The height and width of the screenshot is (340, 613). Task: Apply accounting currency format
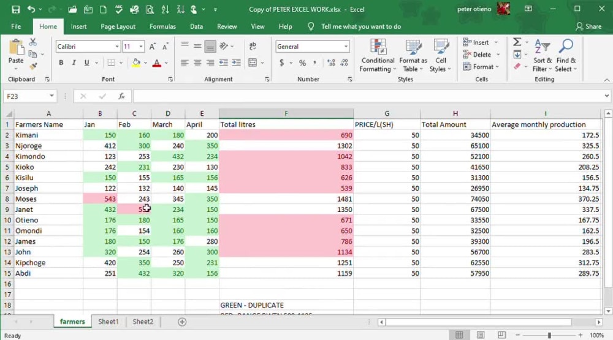point(281,62)
